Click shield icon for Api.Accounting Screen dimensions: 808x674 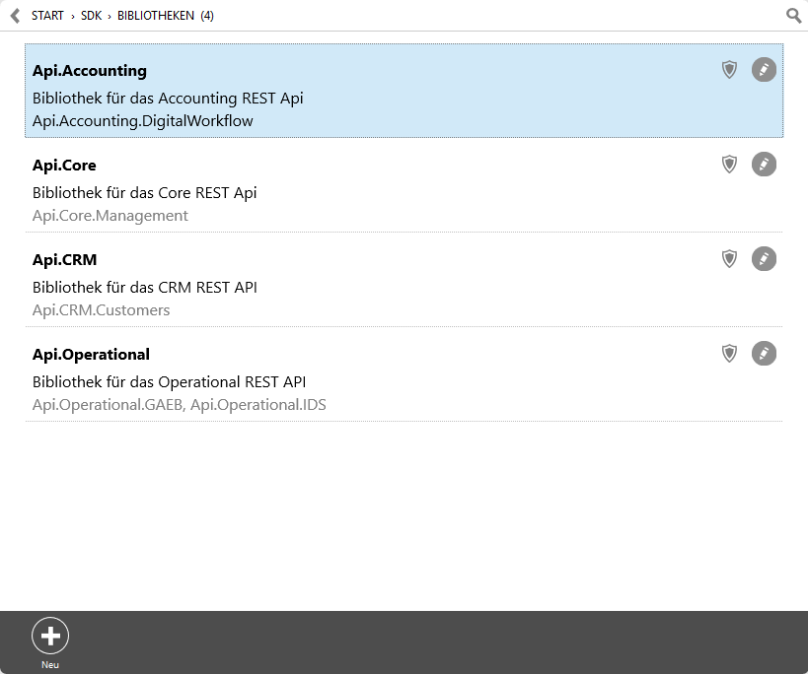click(729, 69)
